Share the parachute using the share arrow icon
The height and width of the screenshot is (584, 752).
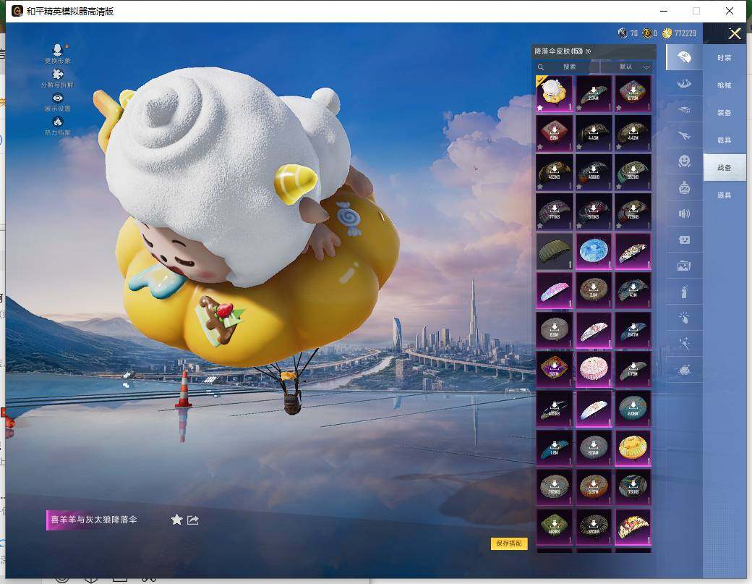[193, 520]
